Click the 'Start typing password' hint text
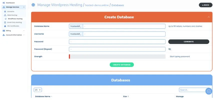Screen dimensions: 213x100 180,56
